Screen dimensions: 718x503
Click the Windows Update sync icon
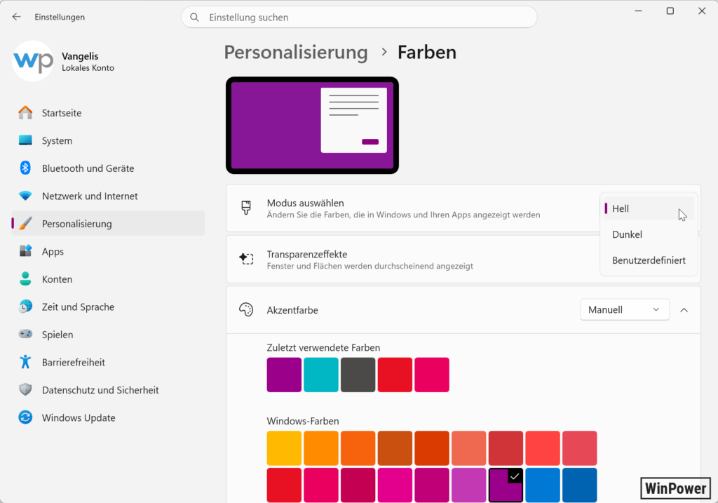coord(25,417)
